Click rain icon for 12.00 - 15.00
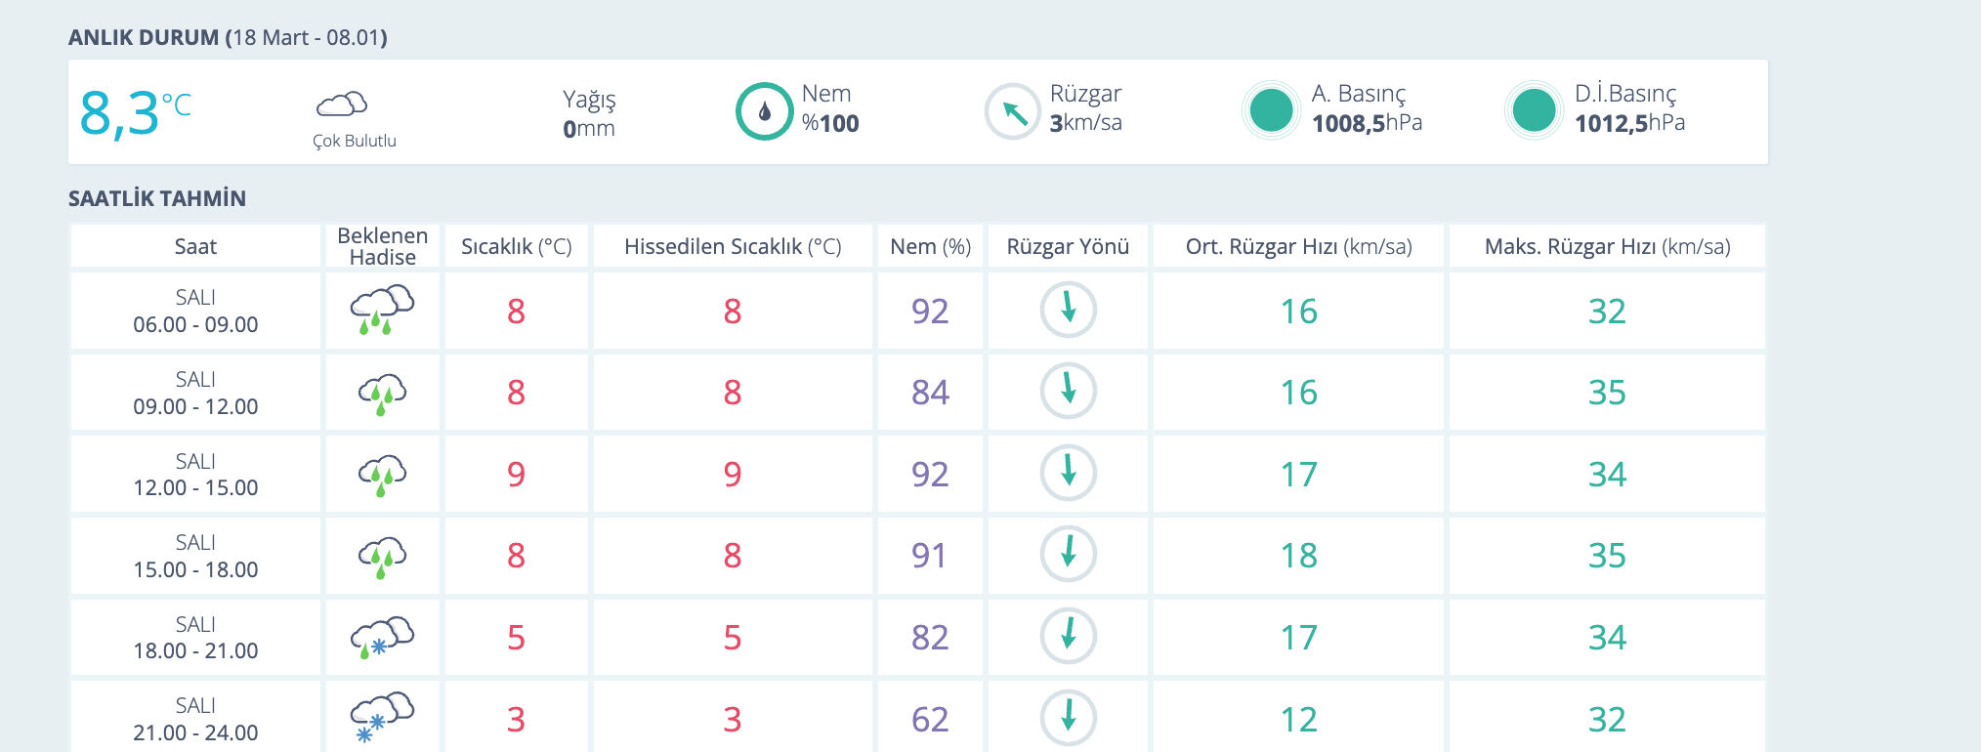1981x752 pixels. 382,474
